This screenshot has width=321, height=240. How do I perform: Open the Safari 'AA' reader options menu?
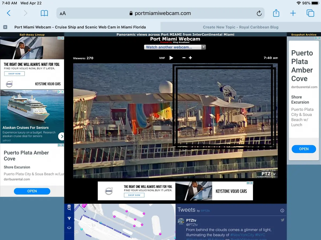click(63, 14)
